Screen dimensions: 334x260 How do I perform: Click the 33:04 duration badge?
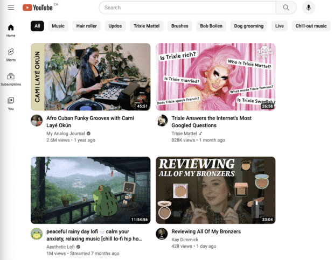tap(267, 220)
